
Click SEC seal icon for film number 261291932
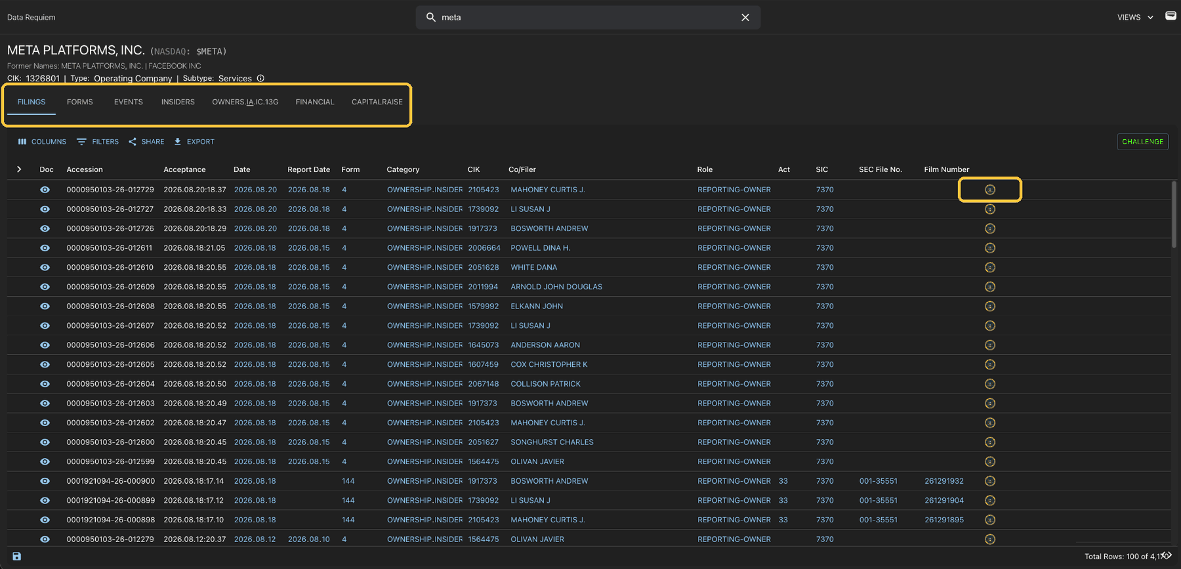[x=990, y=481]
